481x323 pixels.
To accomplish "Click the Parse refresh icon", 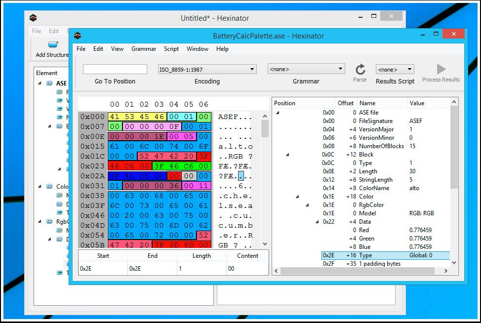I will pos(360,69).
